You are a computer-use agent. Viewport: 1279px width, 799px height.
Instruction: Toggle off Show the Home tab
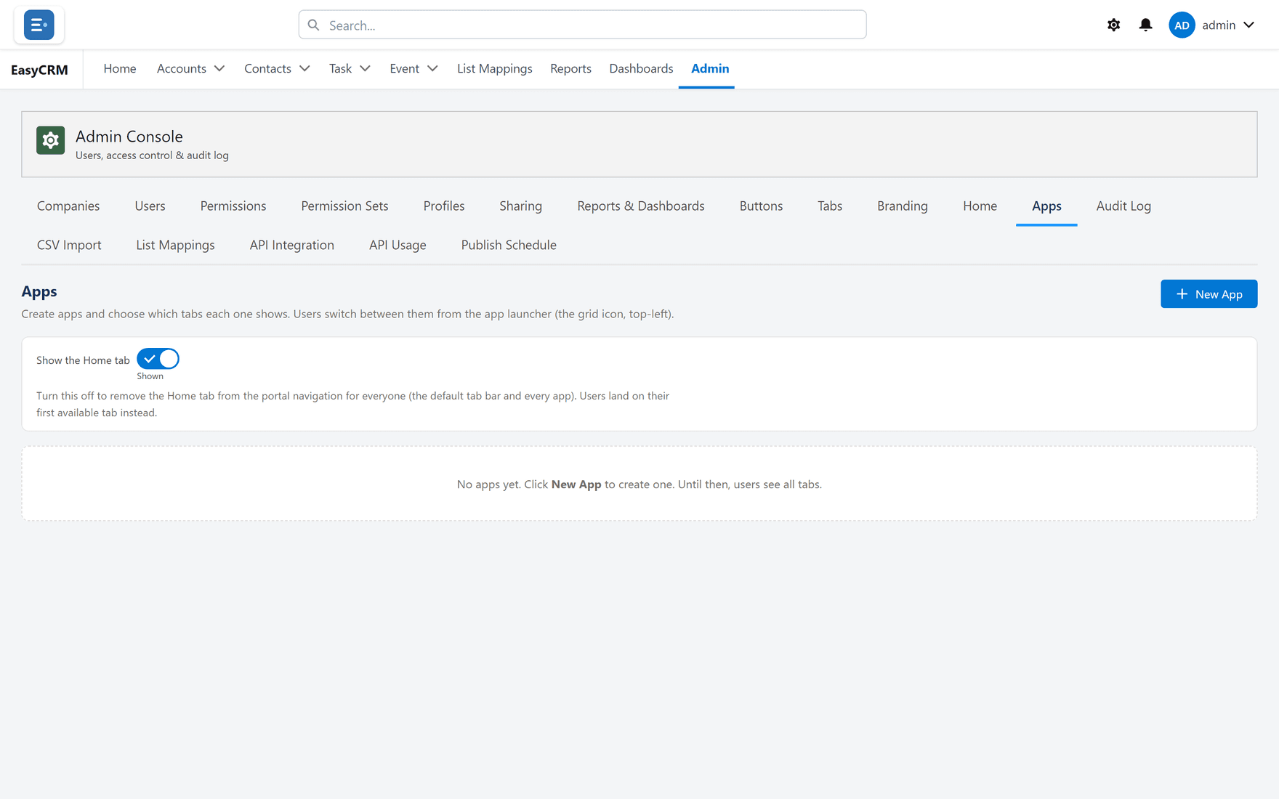pos(158,359)
